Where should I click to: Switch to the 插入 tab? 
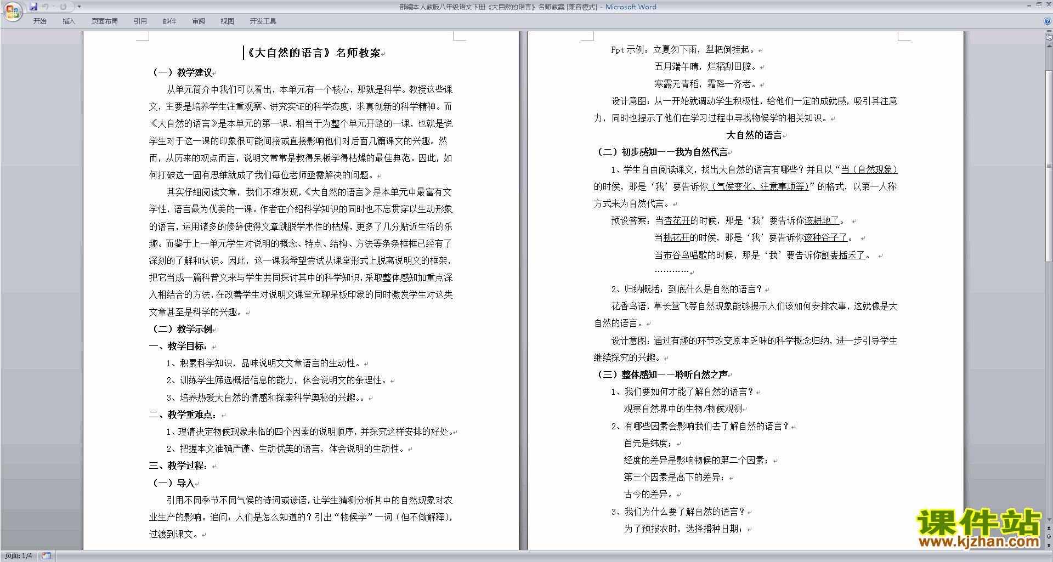69,21
